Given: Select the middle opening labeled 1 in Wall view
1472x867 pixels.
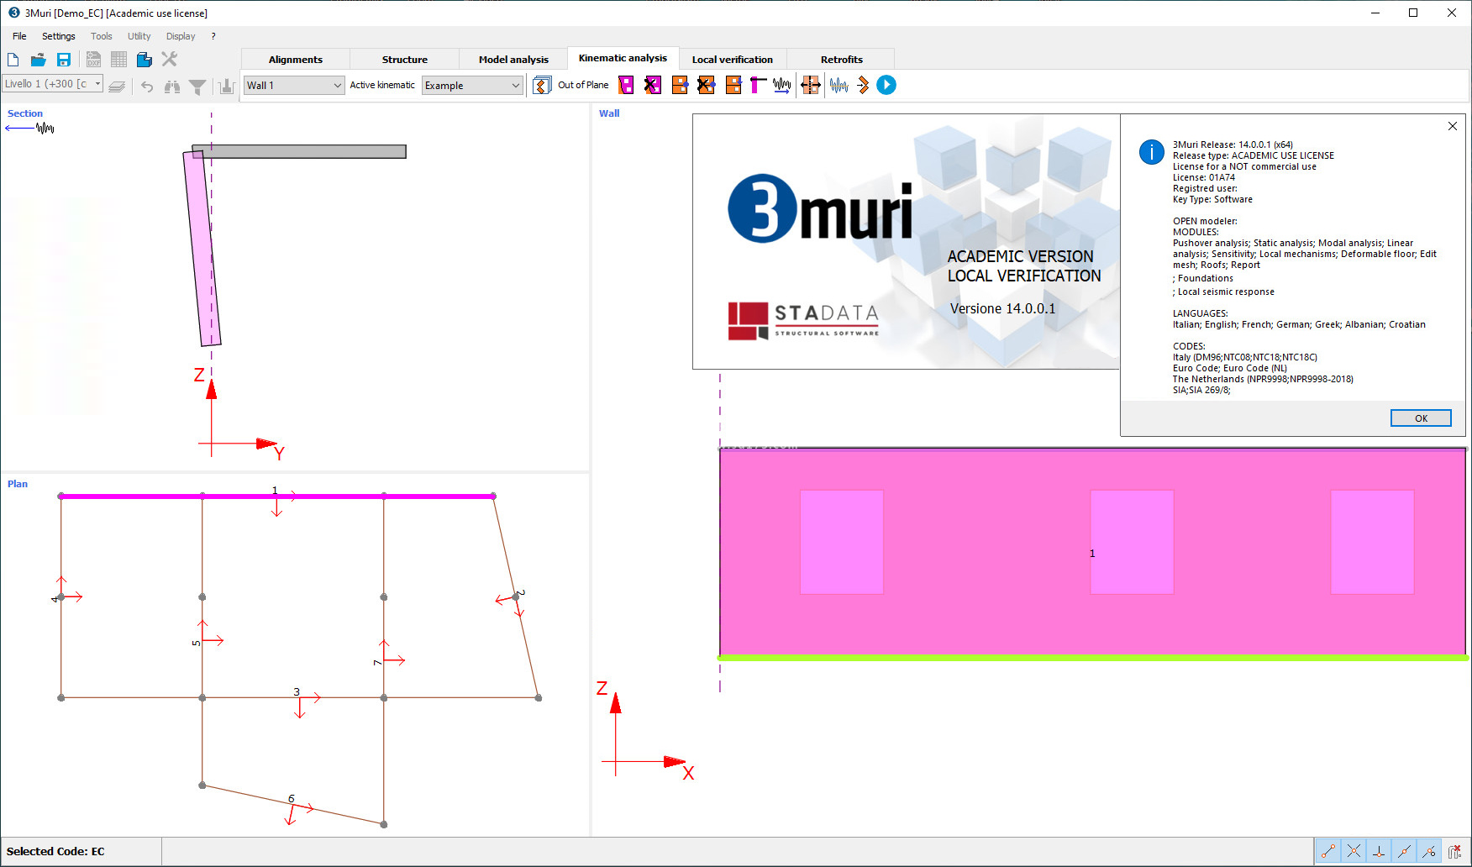Looking at the screenshot, I should tap(1132, 542).
